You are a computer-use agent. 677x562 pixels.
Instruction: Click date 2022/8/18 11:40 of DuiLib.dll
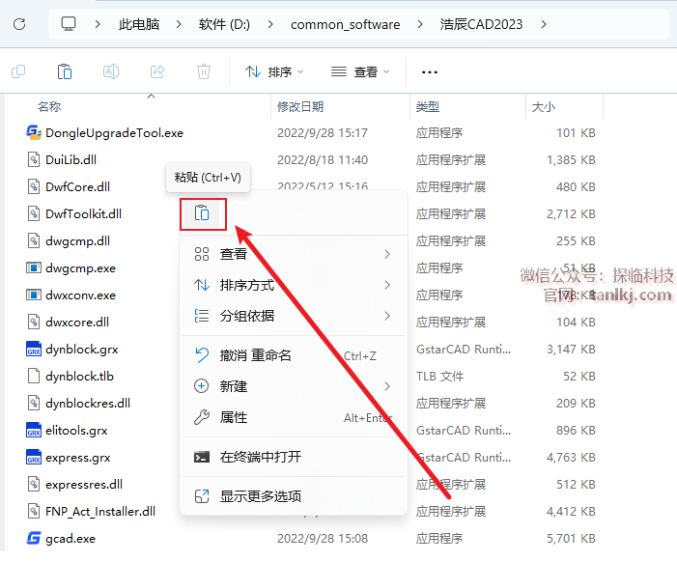pyautogui.click(x=323, y=160)
